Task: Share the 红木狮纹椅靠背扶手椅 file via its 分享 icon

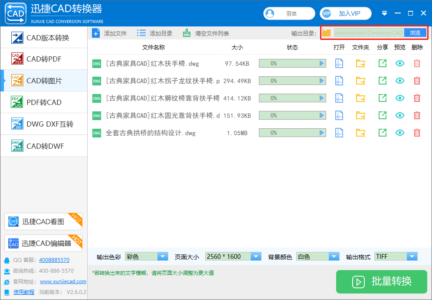Action: click(x=382, y=98)
